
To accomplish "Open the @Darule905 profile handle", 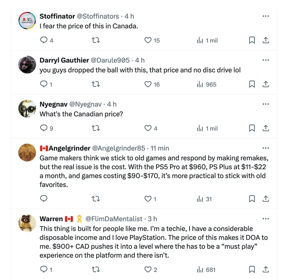I will click(x=110, y=60).
